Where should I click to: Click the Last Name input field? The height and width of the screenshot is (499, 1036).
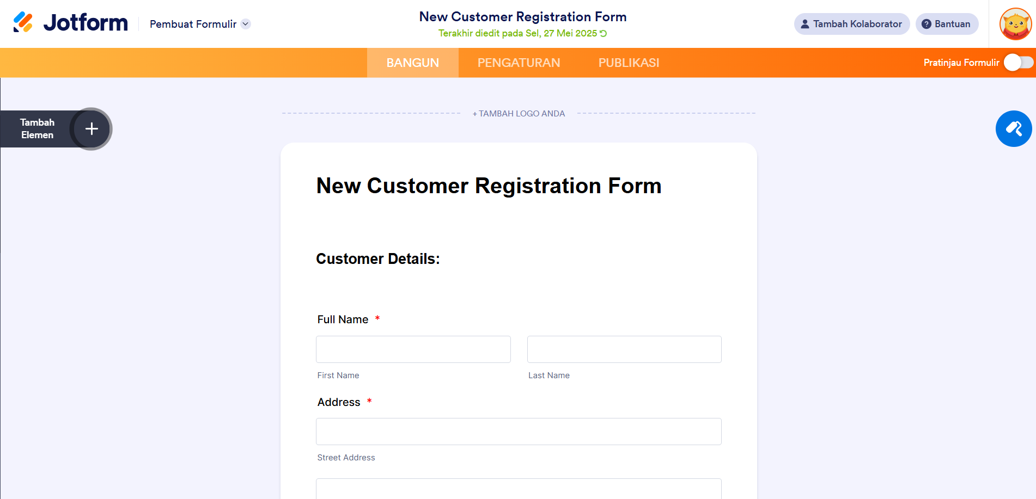point(624,349)
